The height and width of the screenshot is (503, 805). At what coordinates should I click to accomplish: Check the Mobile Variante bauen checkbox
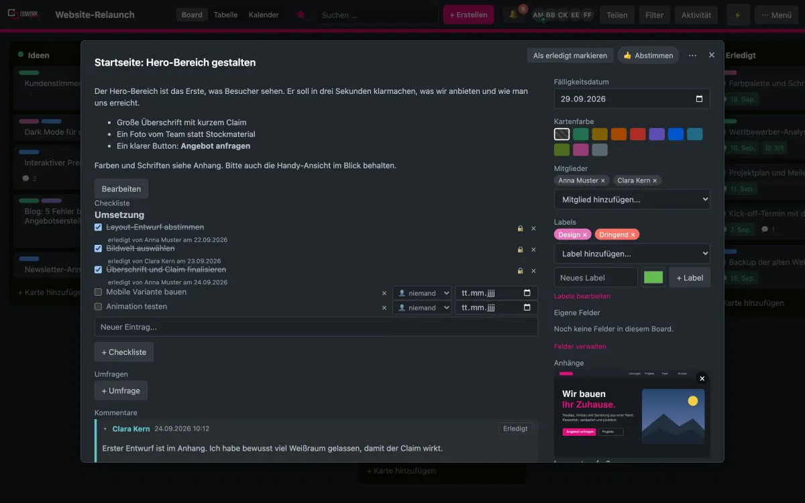99,292
